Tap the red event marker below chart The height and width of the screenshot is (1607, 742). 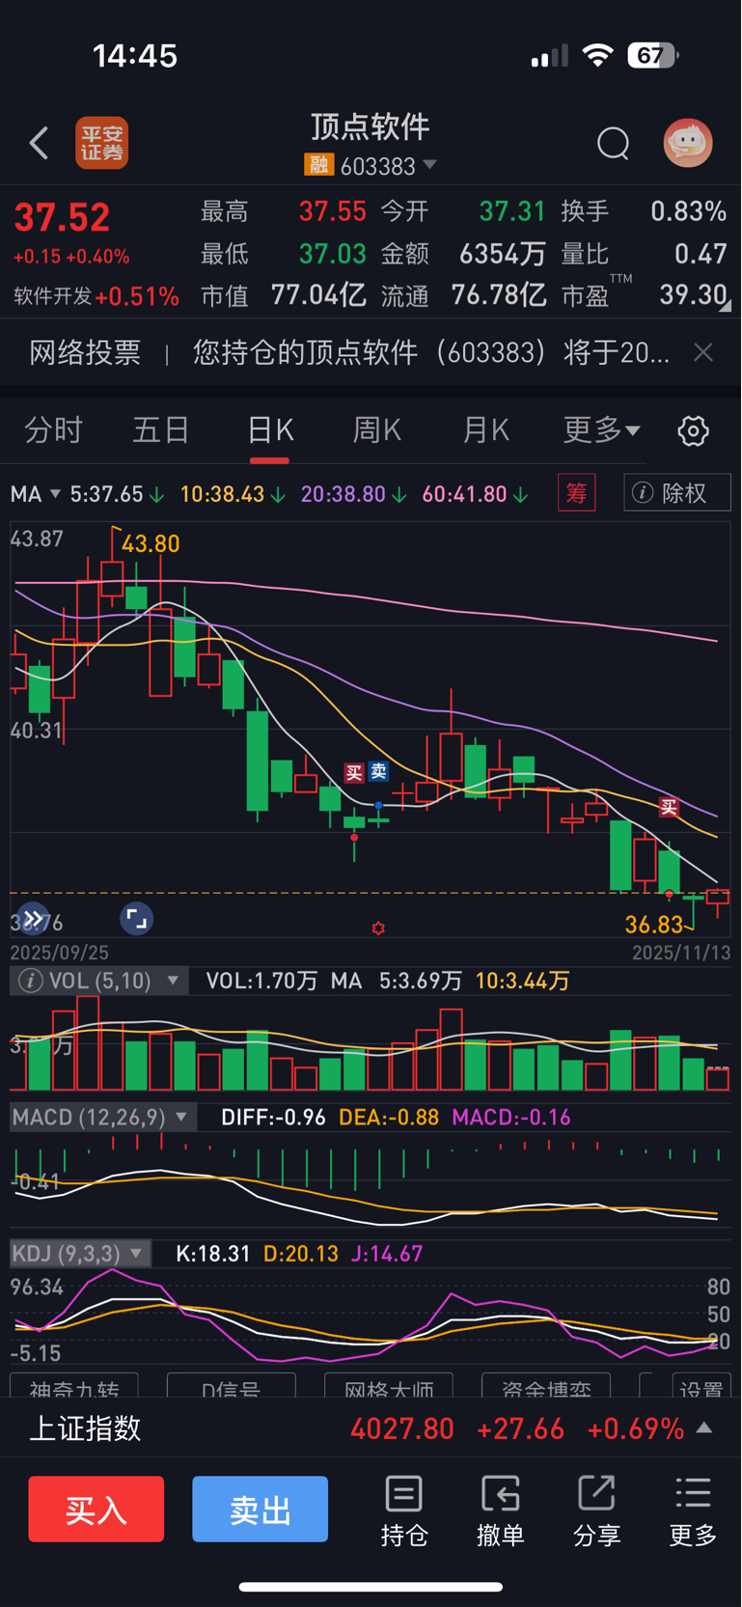click(378, 928)
